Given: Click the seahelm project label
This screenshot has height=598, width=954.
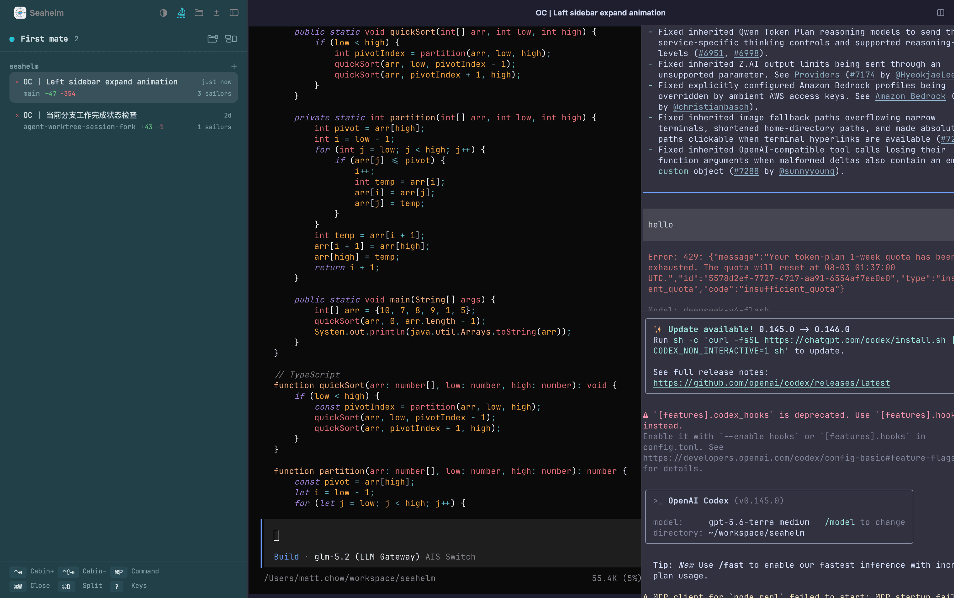Looking at the screenshot, I should 24,66.
